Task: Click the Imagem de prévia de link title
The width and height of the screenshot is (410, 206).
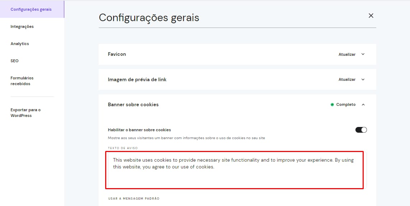Action: [x=137, y=79]
